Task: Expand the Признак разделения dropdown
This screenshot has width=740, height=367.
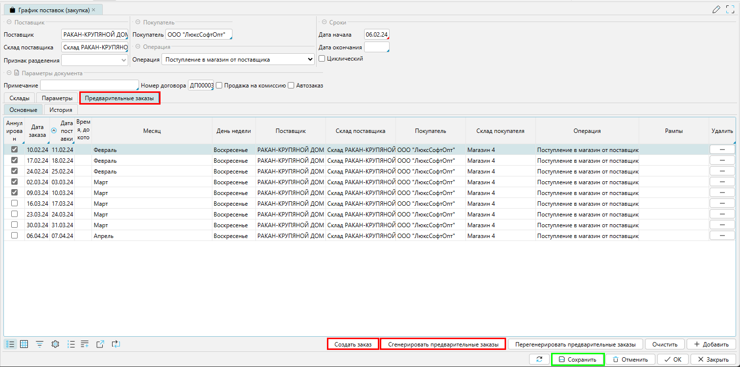Action: coord(123,61)
